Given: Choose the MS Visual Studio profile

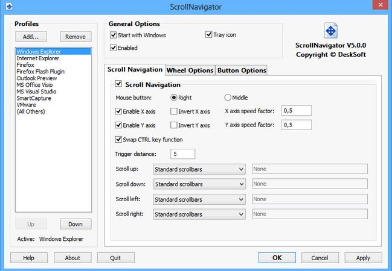Looking at the screenshot, I should pos(36,92).
